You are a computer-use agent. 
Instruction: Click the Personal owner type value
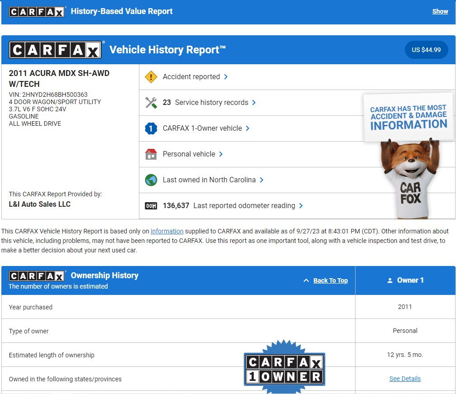[405, 331]
